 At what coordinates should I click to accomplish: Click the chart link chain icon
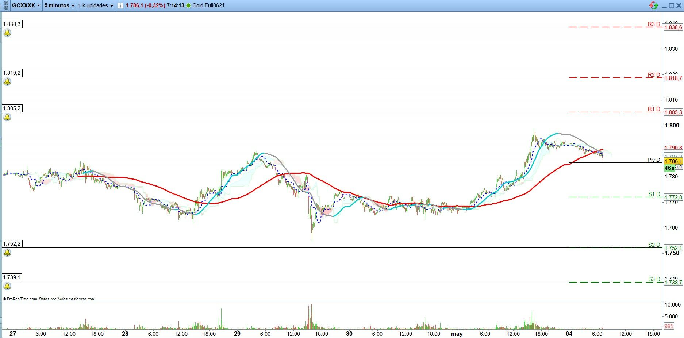pos(5,5)
